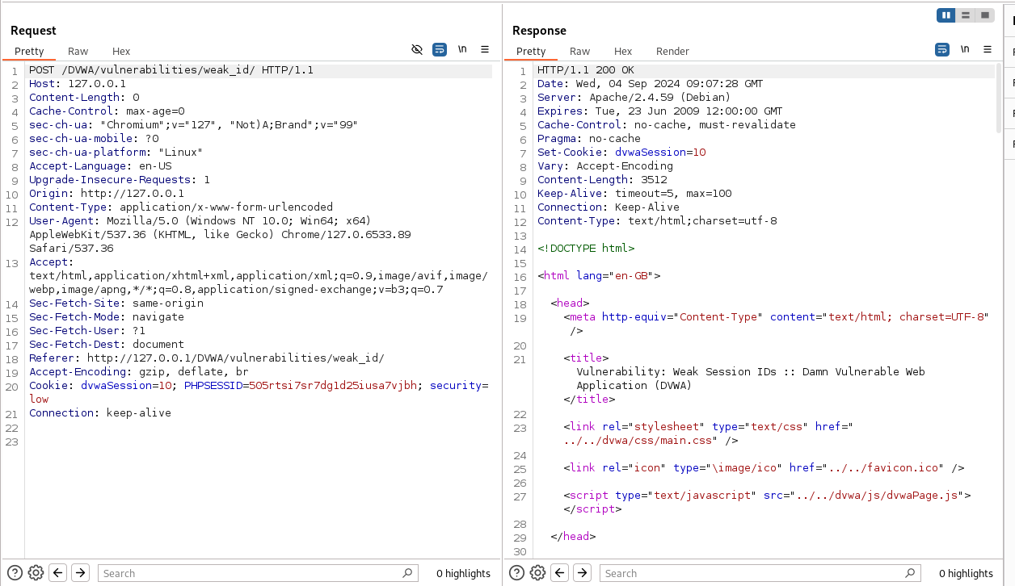The image size is (1015, 586).
Task: Click the 'Origin: http://127.0.0.1' header
Action: [107, 194]
